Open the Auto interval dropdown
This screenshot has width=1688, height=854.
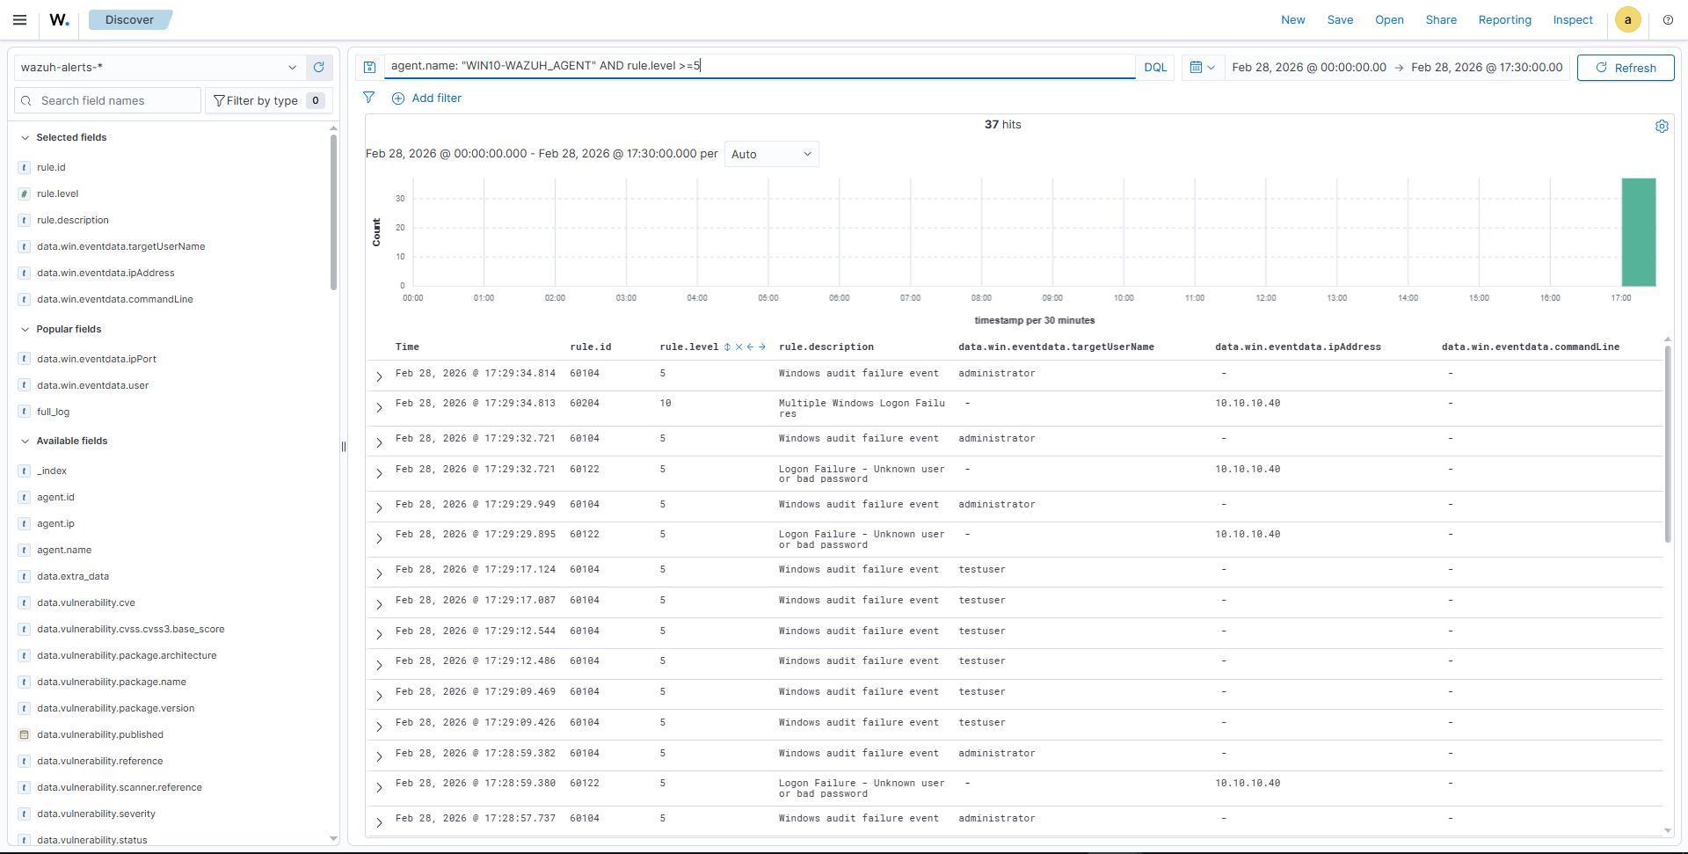coord(771,154)
